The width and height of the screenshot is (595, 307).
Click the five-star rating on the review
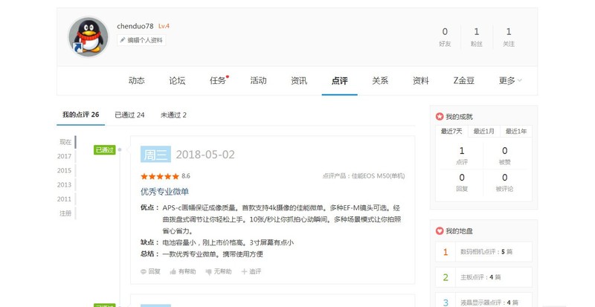click(x=160, y=176)
